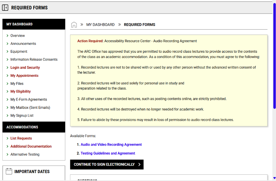
Task: Open the Announcements page
Action: click(x=23, y=44)
